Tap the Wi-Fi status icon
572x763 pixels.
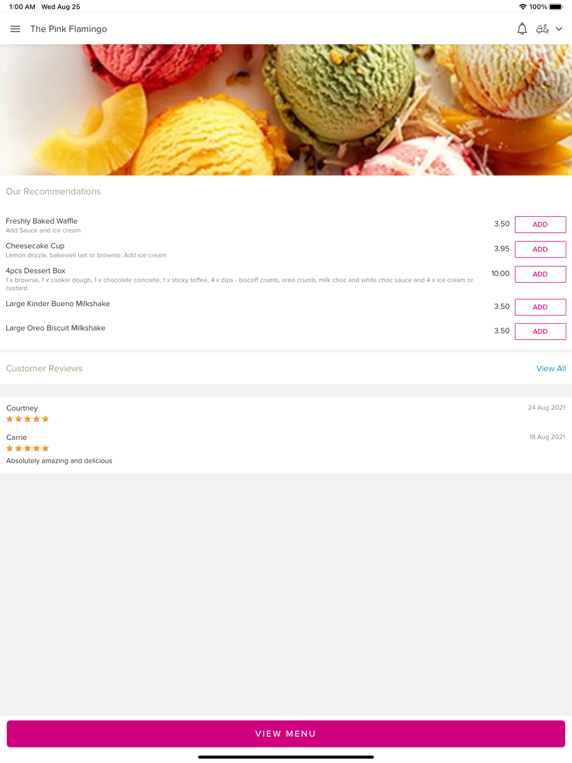click(x=523, y=7)
